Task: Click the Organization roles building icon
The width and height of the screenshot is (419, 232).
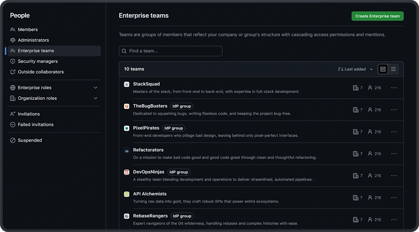Action: coord(13,98)
